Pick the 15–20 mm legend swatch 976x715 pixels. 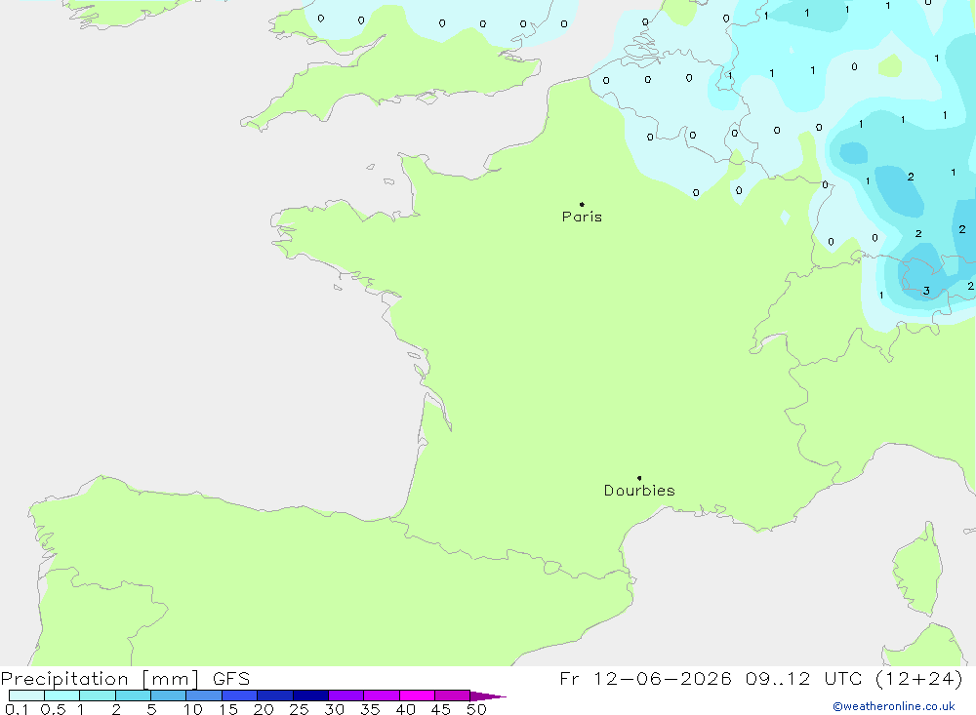click(240, 695)
